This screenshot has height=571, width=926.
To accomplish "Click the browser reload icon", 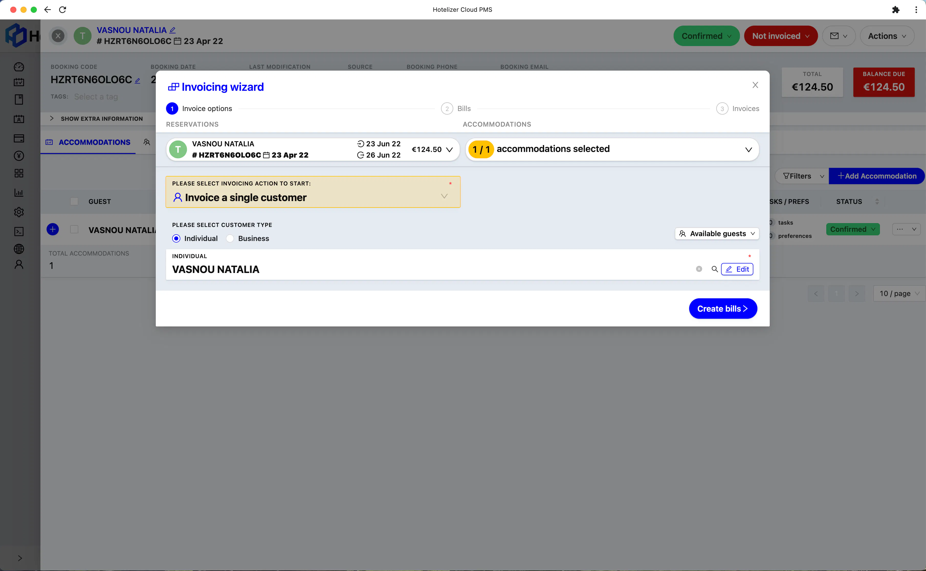I will (63, 10).
